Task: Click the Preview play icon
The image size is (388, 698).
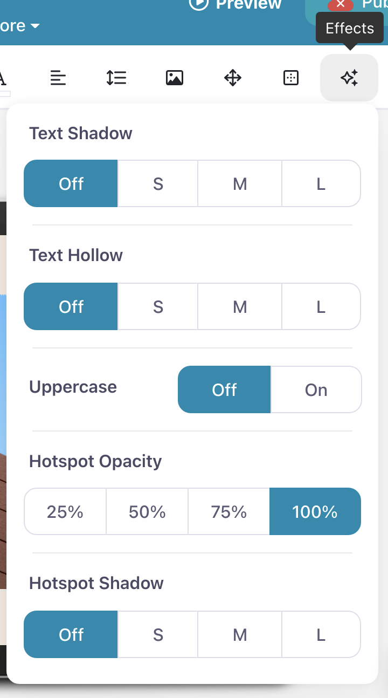Action: [x=199, y=4]
